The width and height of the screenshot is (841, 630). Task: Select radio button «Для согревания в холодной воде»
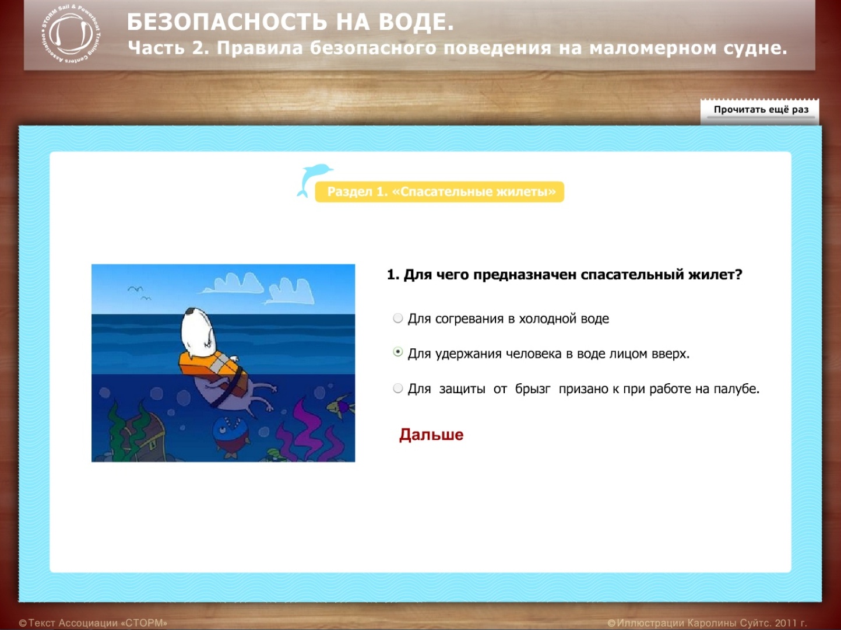coord(398,318)
